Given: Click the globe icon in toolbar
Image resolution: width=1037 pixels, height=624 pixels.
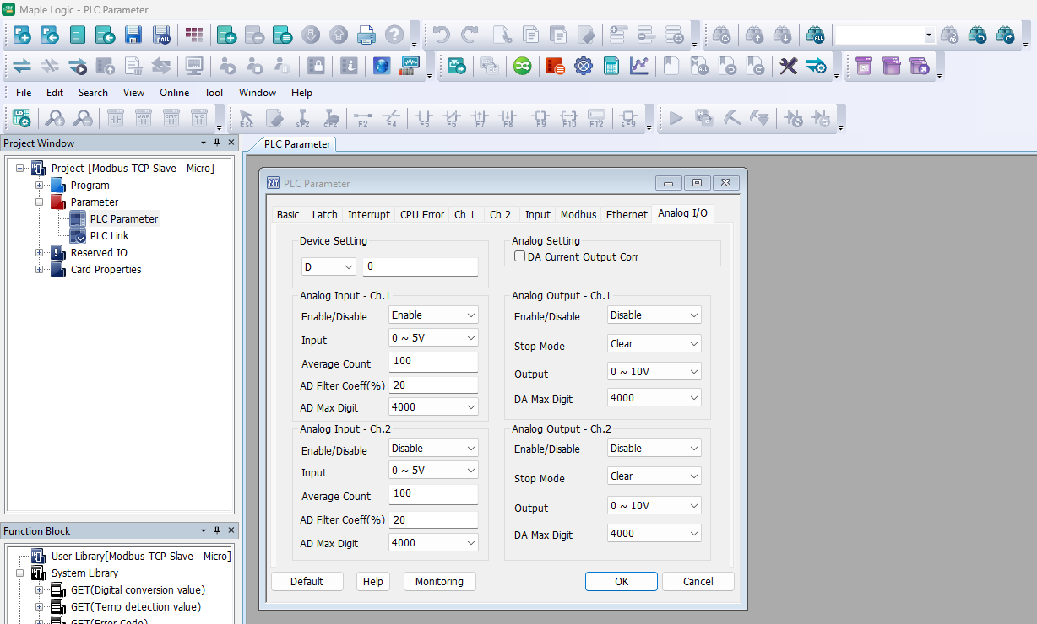Looking at the screenshot, I should coord(381,66).
